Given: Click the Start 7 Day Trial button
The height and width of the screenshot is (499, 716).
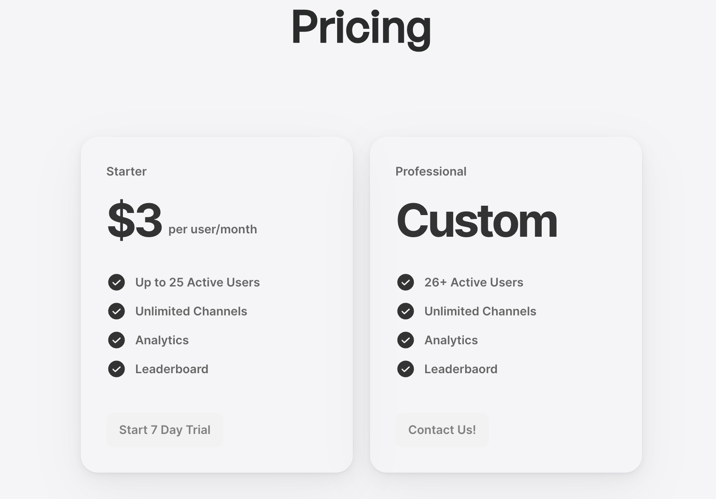Looking at the screenshot, I should [165, 430].
